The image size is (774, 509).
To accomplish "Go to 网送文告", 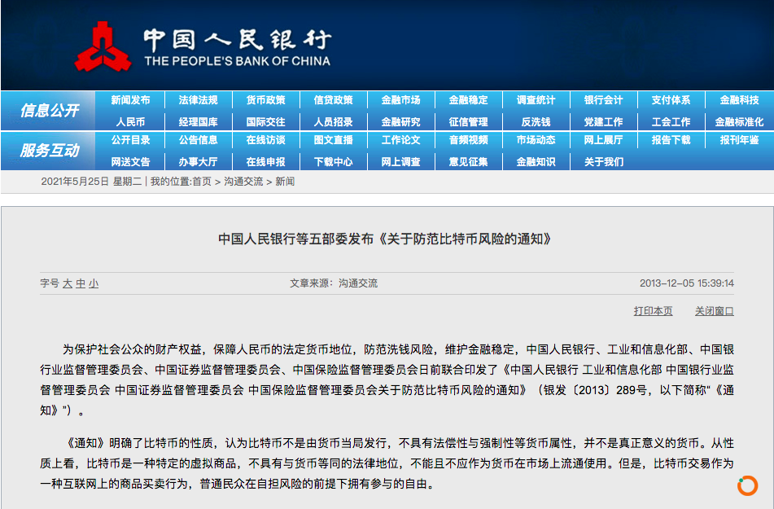I will click(130, 162).
